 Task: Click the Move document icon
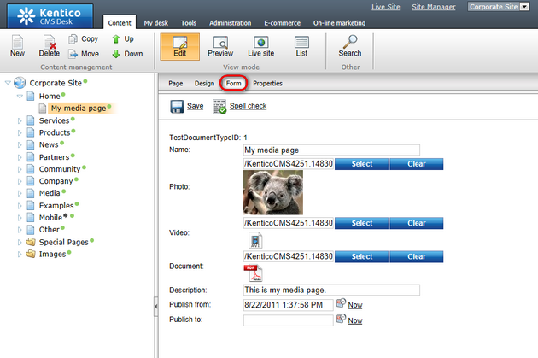[73, 54]
